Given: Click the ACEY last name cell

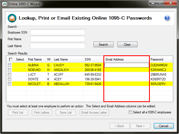Looking at the screenshot, I should click(x=68, y=79).
